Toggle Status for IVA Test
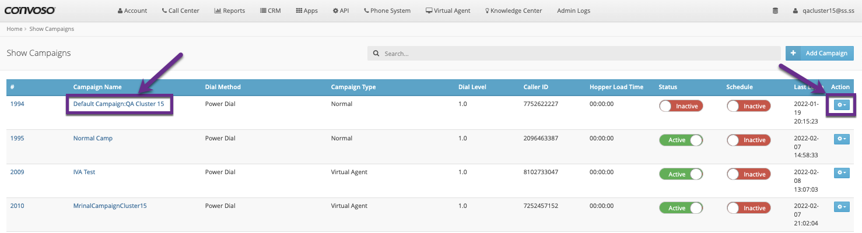This screenshot has width=862, height=233. [681, 174]
